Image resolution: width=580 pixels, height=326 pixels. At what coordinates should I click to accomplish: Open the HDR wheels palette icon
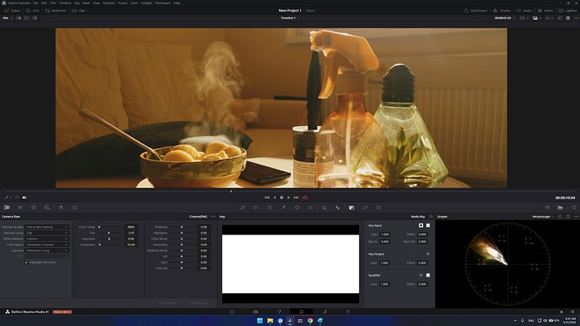47,208
